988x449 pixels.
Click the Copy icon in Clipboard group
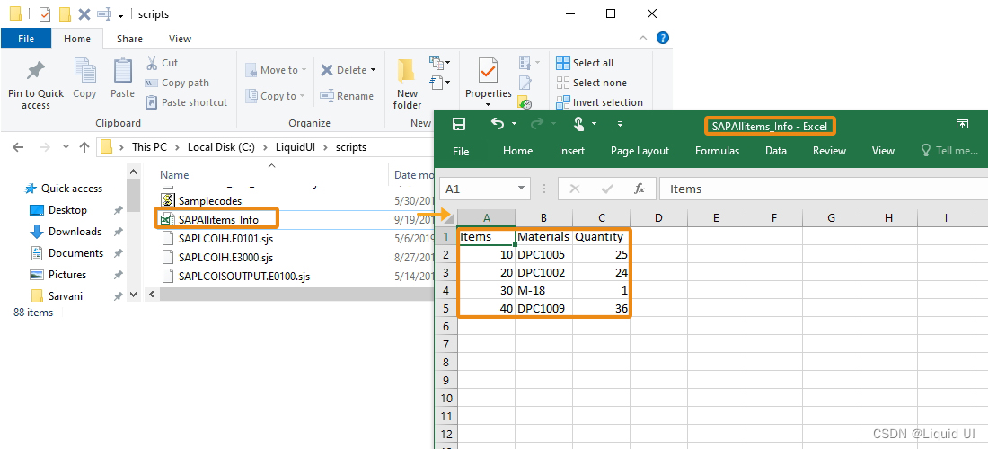(x=84, y=71)
